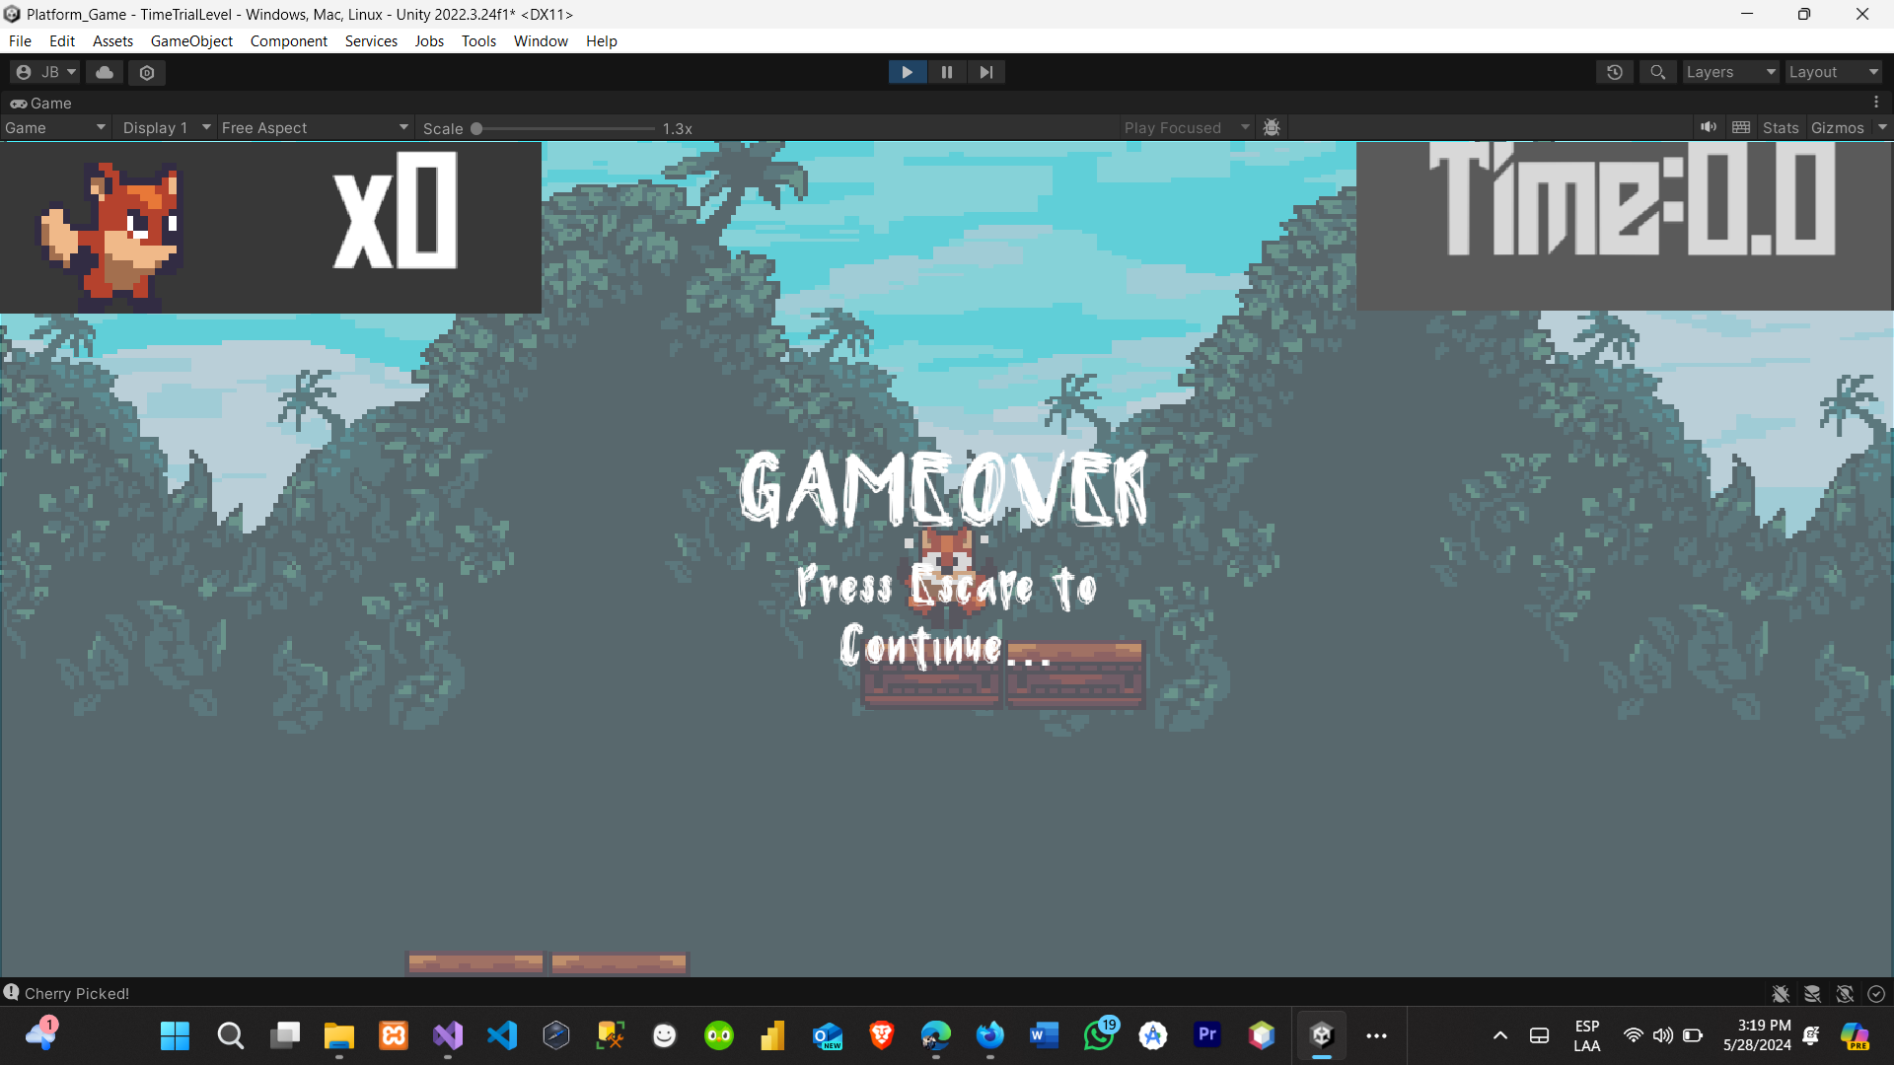Click the Play button to start game

907,72
